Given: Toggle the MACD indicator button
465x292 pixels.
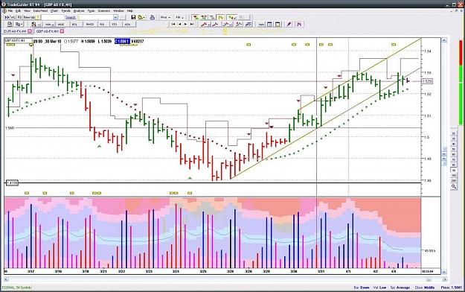Looking at the screenshot, I should (x=89, y=25).
